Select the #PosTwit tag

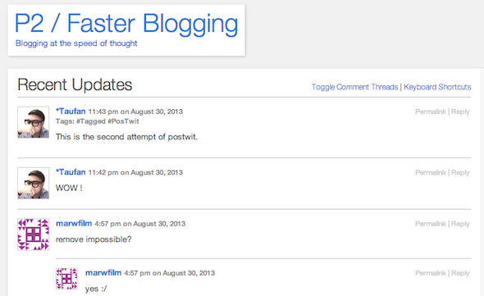click(x=124, y=121)
